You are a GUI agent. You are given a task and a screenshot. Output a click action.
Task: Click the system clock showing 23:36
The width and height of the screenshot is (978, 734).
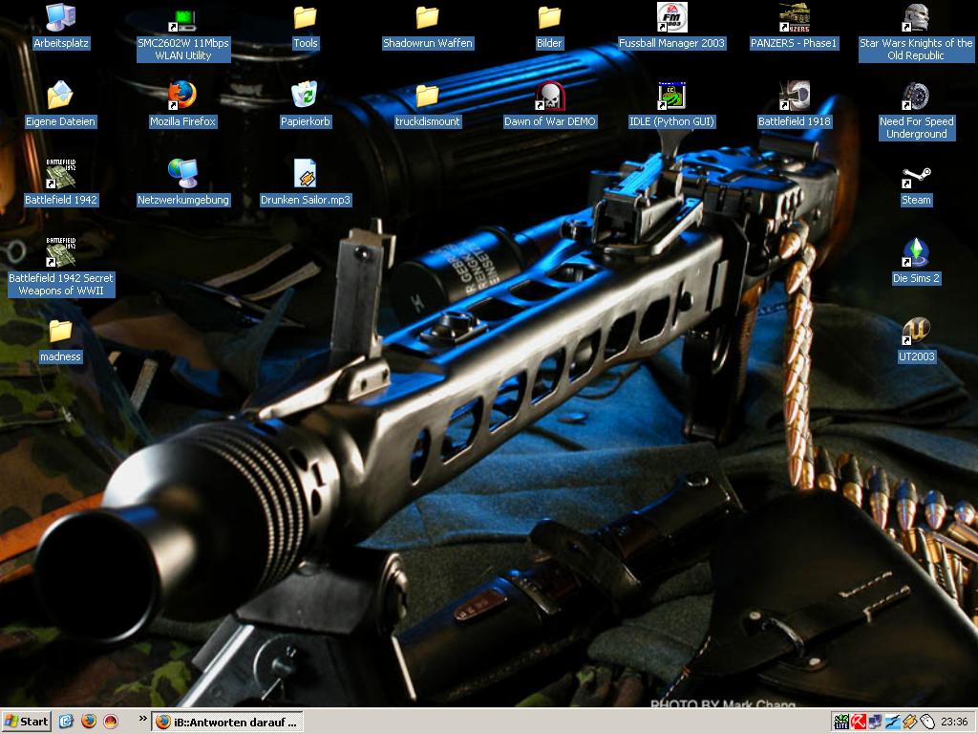point(954,723)
